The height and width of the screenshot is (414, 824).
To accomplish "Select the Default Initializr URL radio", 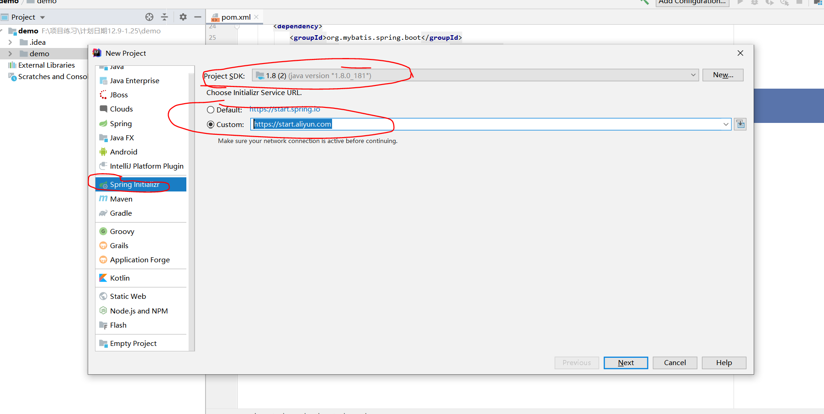I will pyautogui.click(x=211, y=110).
